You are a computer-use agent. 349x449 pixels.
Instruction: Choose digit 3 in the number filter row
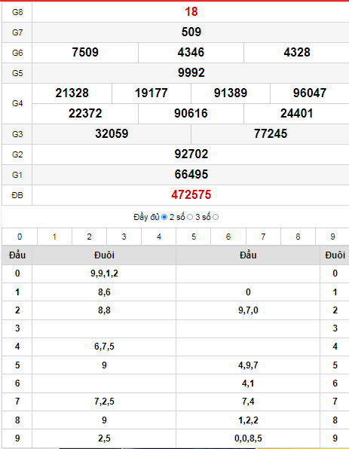(124, 237)
